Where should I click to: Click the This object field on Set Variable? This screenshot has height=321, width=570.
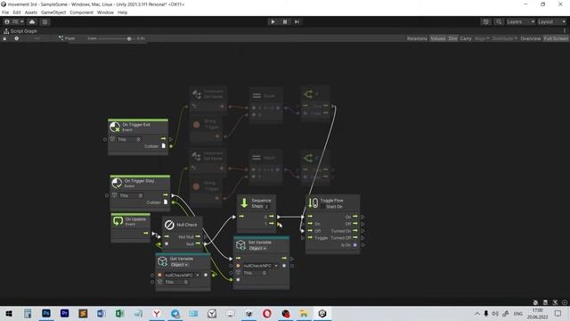coord(254,273)
